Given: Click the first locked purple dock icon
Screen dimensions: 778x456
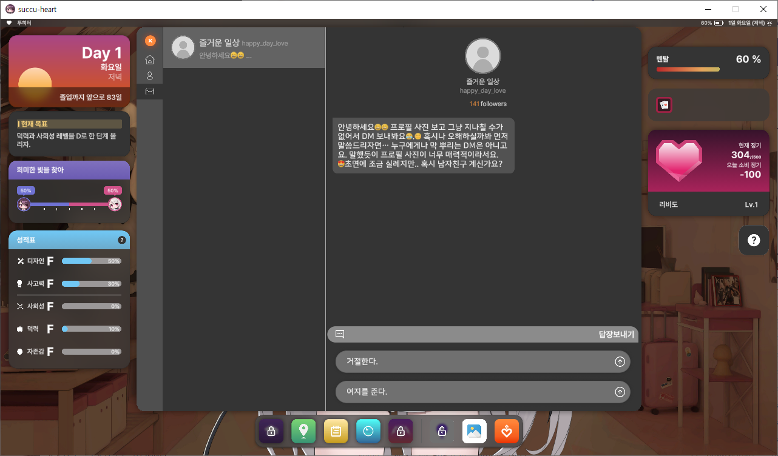Looking at the screenshot, I should 271,431.
